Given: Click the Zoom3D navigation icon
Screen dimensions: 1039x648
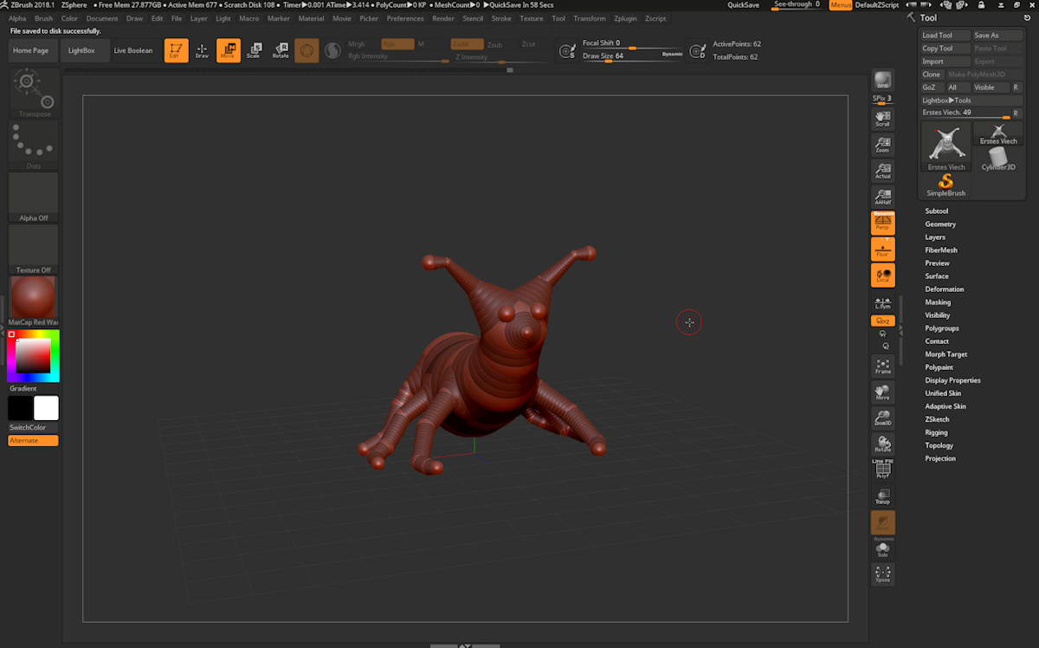Looking at the screenshot, I should pyautogui.click(x=882, y=418).
